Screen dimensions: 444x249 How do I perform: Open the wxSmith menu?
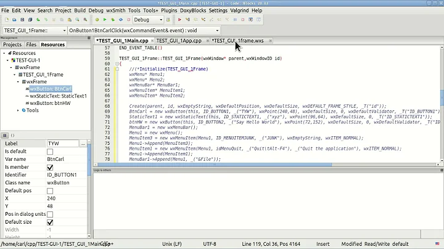click(115, 10)
